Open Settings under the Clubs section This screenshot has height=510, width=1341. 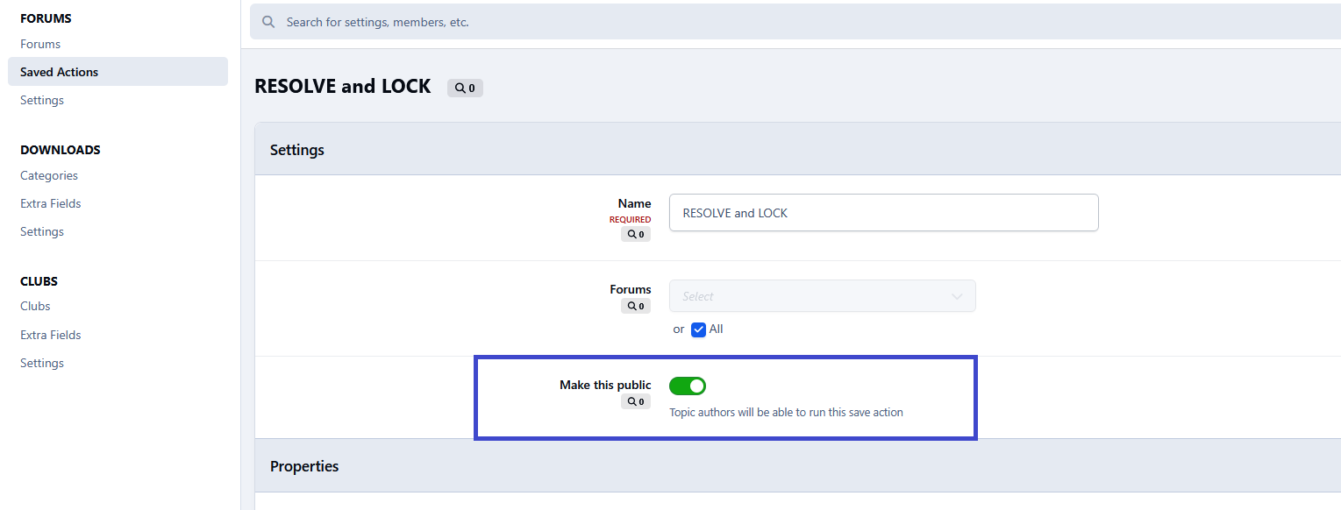42,363
